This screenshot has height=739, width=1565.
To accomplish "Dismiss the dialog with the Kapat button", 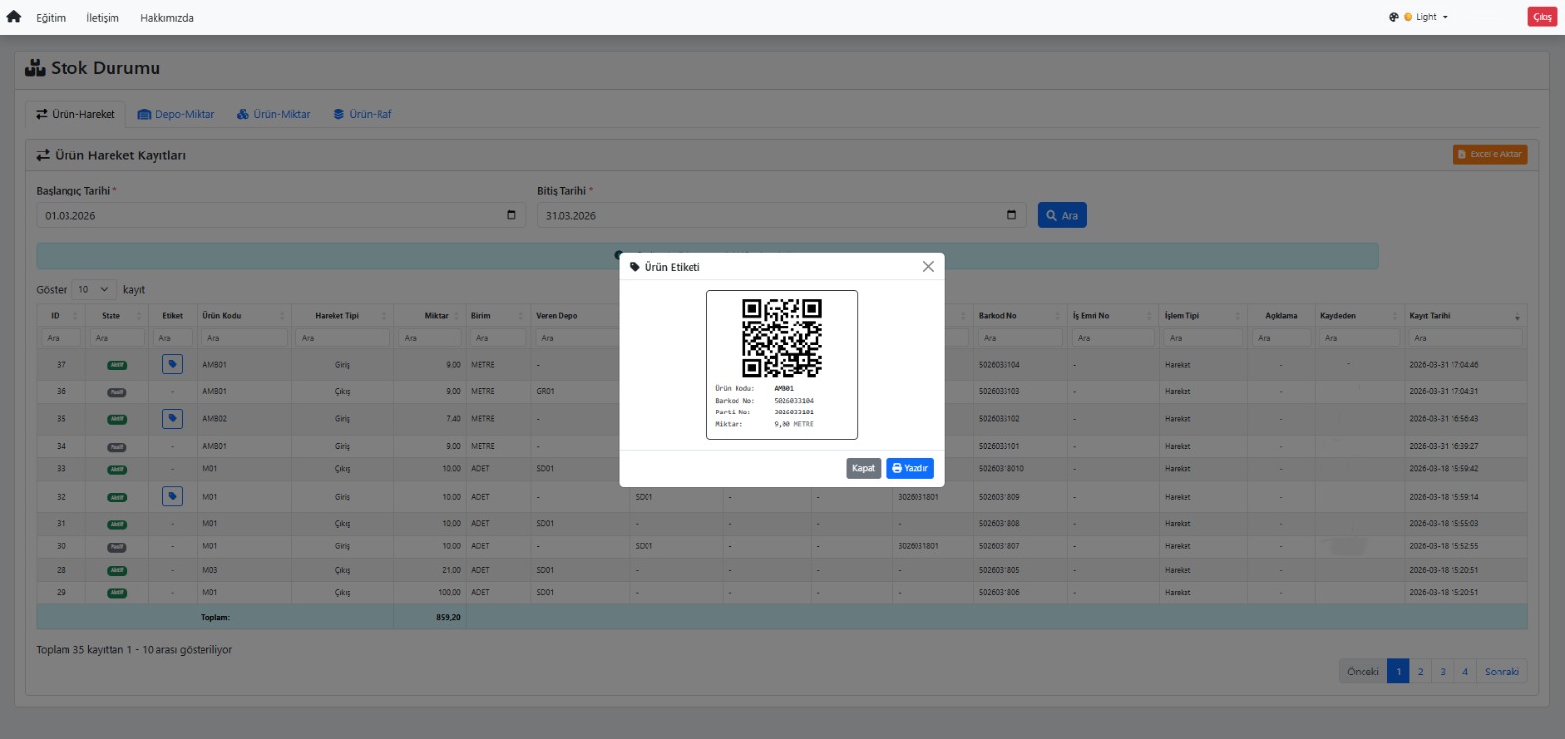I will coord(864,468).
